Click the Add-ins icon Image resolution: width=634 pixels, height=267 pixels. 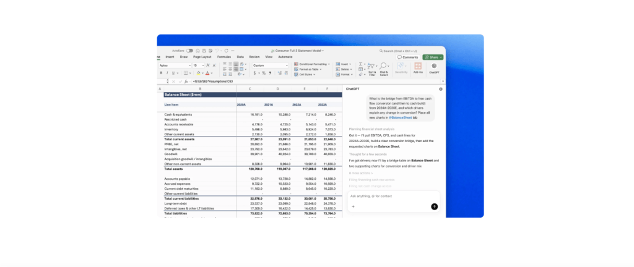click(418, 66)
